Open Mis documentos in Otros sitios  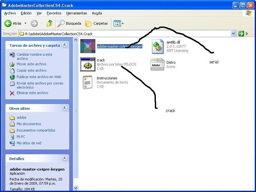pos(29,124)
